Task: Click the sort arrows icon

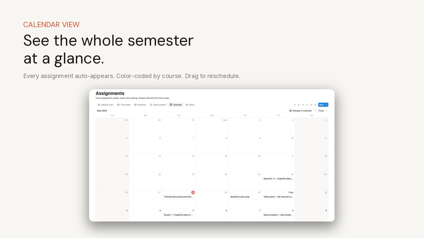Action: [x=299, y=105]
